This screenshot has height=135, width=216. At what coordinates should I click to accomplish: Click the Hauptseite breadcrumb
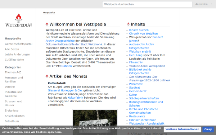[x=49, y=13]
